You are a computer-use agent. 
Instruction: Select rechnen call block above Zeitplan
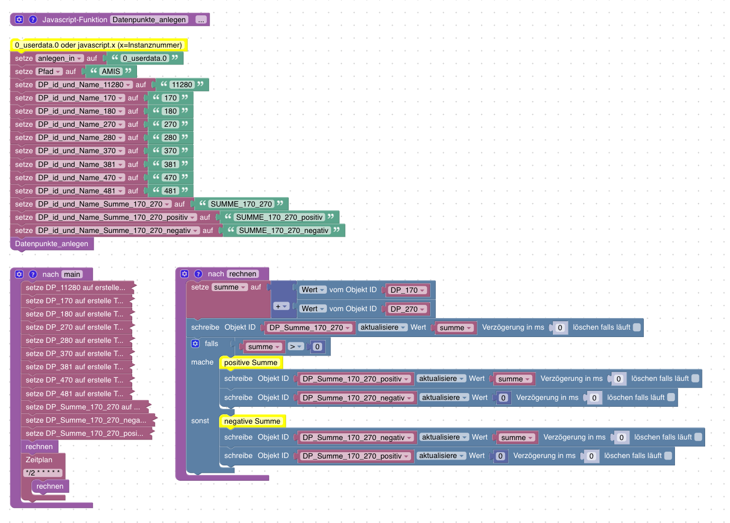[39, 446]
